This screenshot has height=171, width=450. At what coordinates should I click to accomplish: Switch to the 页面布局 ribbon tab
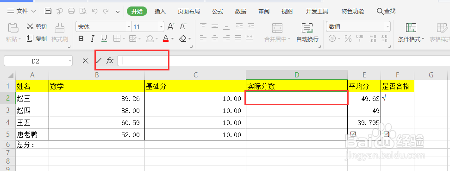coord(188,12)
